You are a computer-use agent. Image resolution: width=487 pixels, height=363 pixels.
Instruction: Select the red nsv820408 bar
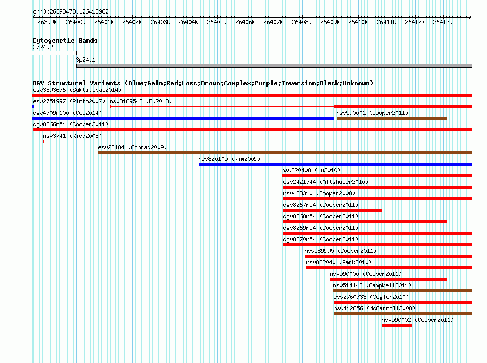pyautogui.click(x=377, y=176)
